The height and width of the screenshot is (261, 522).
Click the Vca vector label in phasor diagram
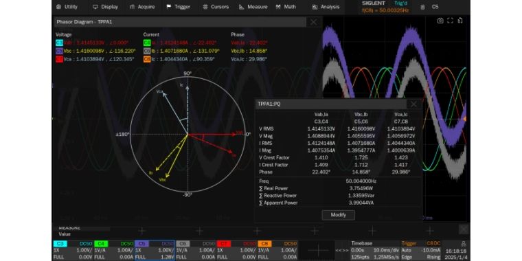pos(160,91)
